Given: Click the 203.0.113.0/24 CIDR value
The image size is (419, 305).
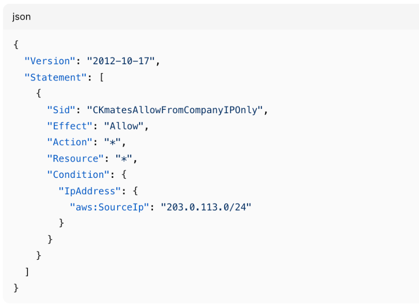Looking at the screenshot, I should tap(206, 207).
